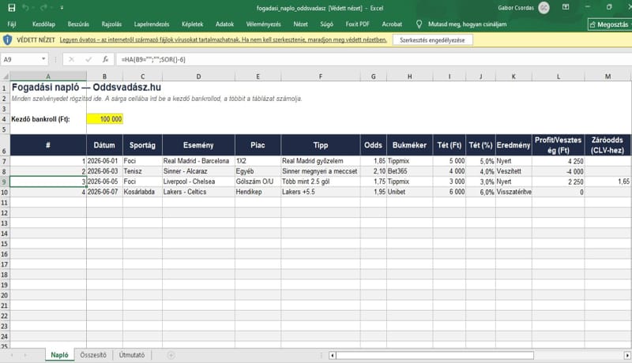Click horizontal scrollbar left arrow
The height and width of the screenshot is (363, 632).
tap(332, 355)
